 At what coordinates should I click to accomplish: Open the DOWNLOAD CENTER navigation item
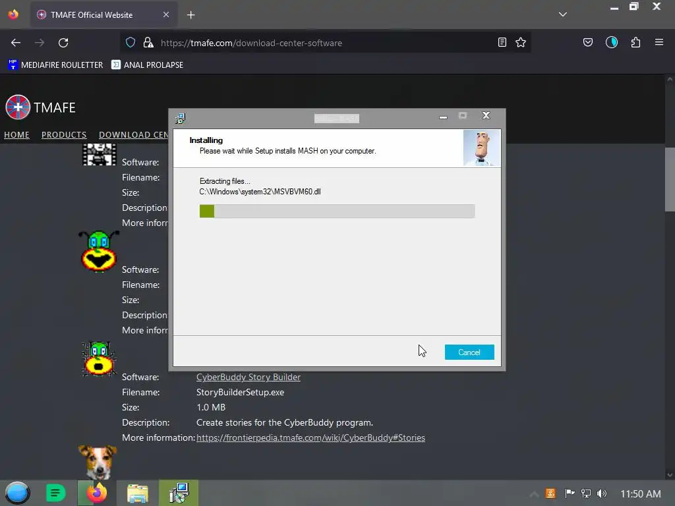coord(133,135)
